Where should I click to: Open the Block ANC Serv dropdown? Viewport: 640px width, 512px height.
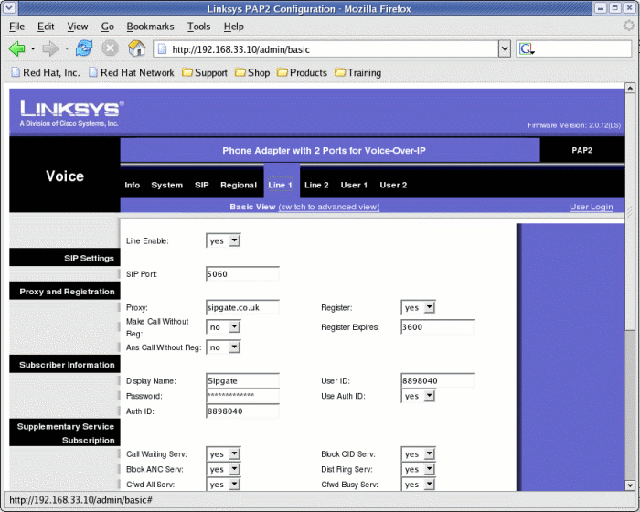pyautogui.click(x=223, y=469)
